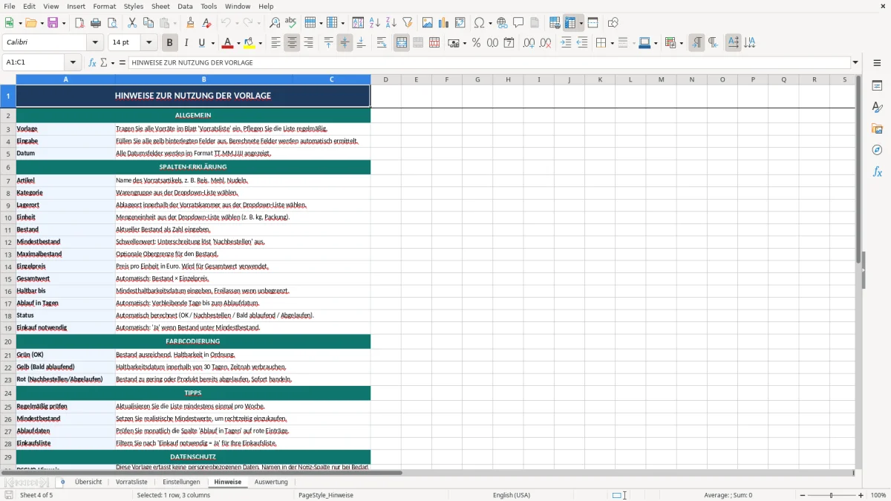Toggle Underline formatting
Image resolution: width=891 pixels, height=501 pixels.
click(201, 43)
